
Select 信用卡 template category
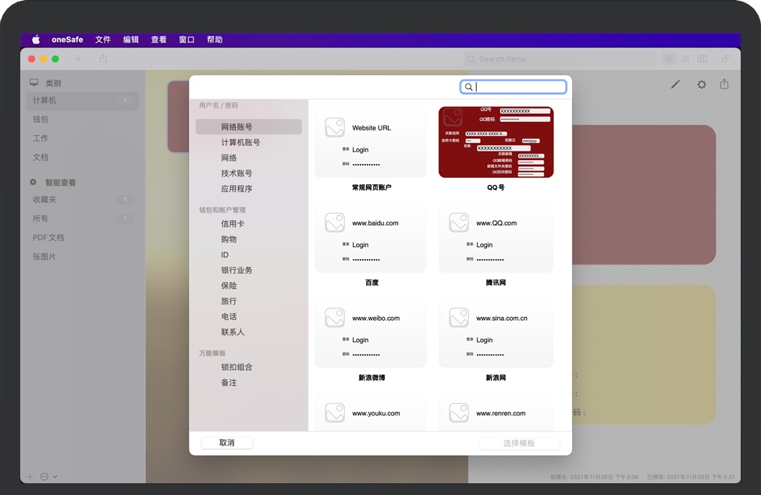233,224
